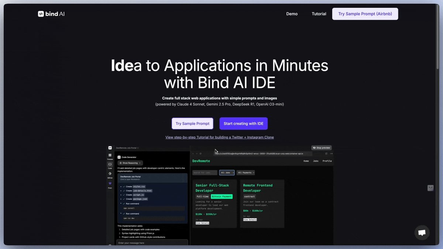443x249 pixels.
Task: Click the Search for jobs input
Action: (205, 173)
